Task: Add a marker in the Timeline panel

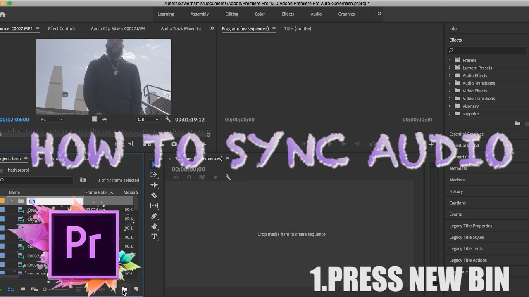Action: pos(215,177)
